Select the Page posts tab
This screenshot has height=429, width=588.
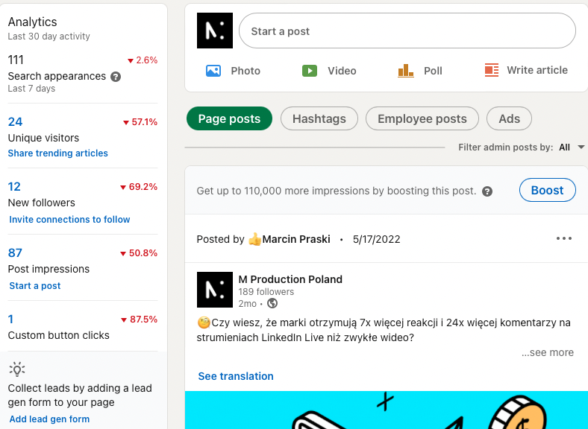coord(229,118)
